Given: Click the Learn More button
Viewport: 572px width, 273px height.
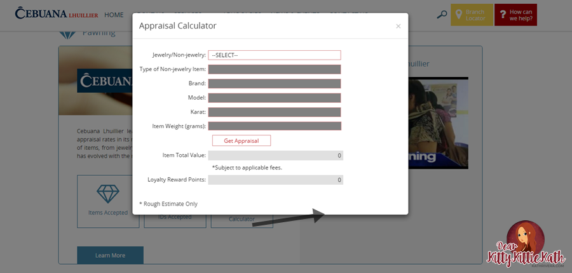Looking at the screenshot, I should [110, 255].
